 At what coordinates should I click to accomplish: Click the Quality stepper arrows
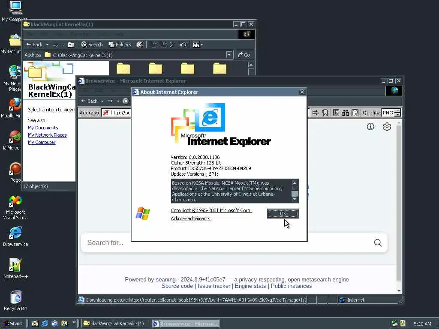pyautogui.click(x=397, y=113)
